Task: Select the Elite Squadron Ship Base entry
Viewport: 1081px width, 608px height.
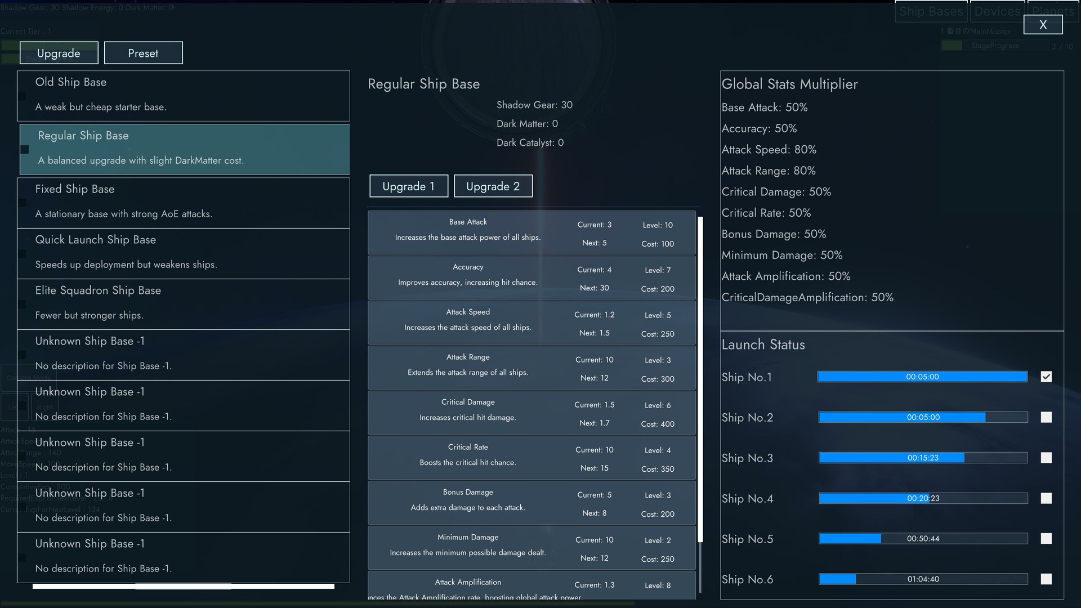Action: click(184, 304)
